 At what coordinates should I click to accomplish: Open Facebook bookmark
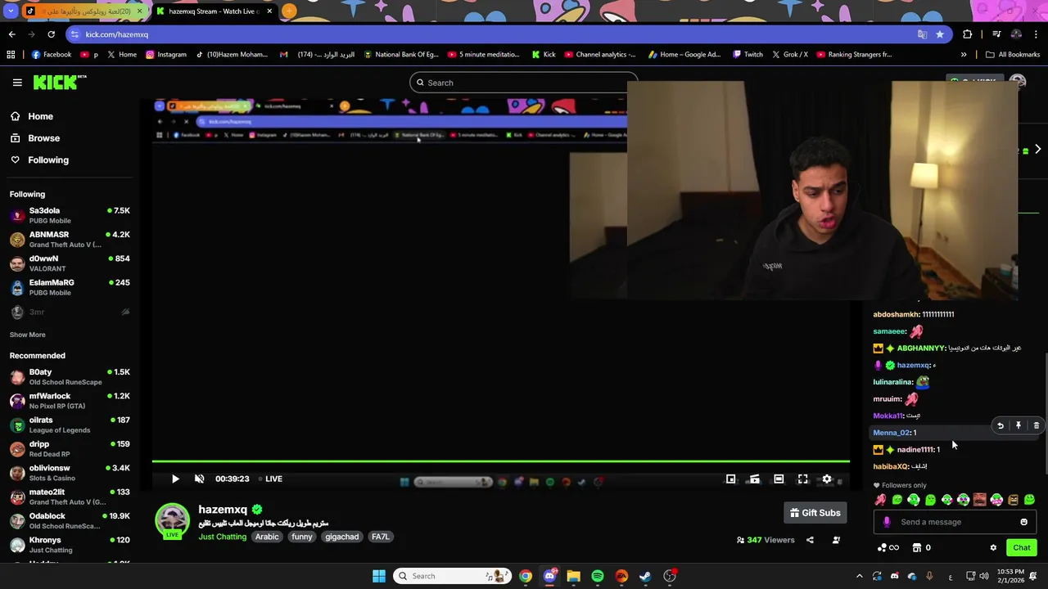(x=51, y=55)
